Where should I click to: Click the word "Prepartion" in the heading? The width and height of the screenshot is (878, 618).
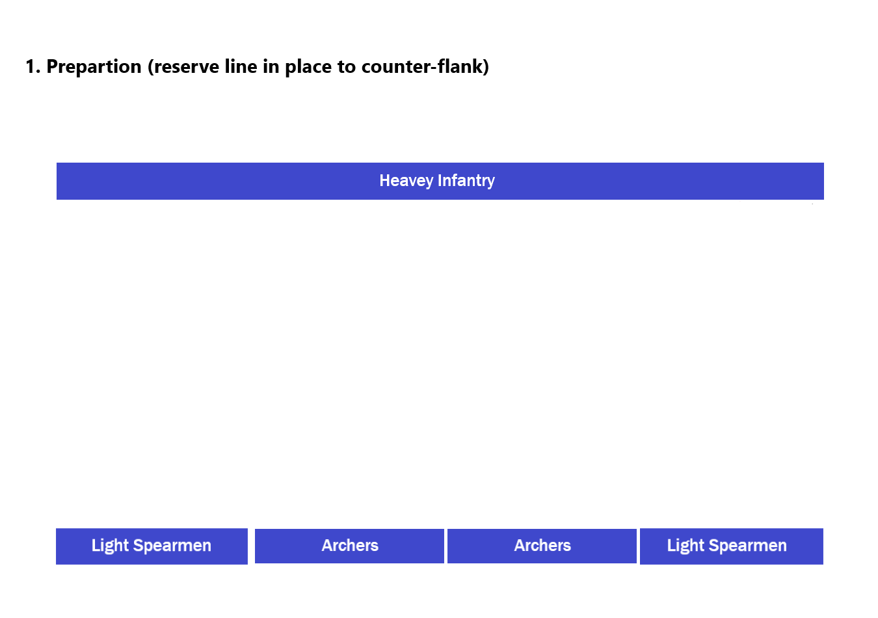pos(94,66)
